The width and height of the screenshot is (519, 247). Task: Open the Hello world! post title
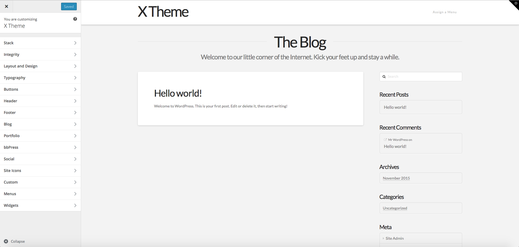pos(178,93)
